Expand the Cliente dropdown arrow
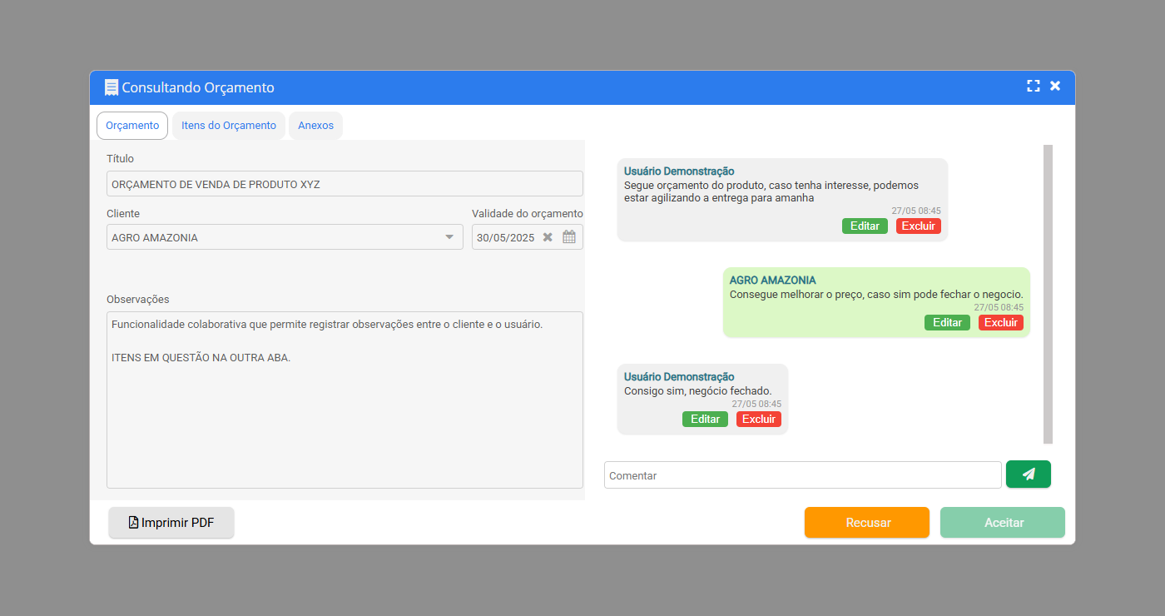1165x616 pixels. 449,237
